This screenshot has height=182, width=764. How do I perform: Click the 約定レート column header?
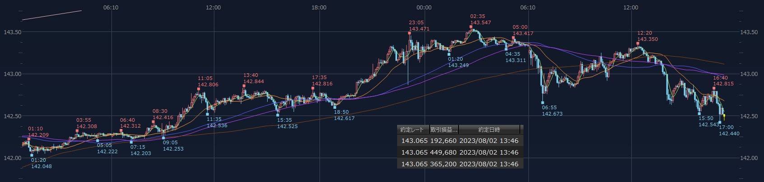click(x=412, y=129)
